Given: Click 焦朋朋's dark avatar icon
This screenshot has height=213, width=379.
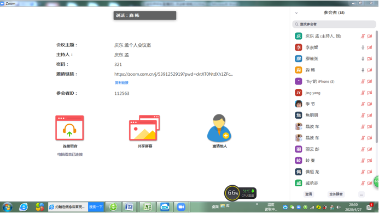Looking at the screenshot, I should tap(299, 115).
